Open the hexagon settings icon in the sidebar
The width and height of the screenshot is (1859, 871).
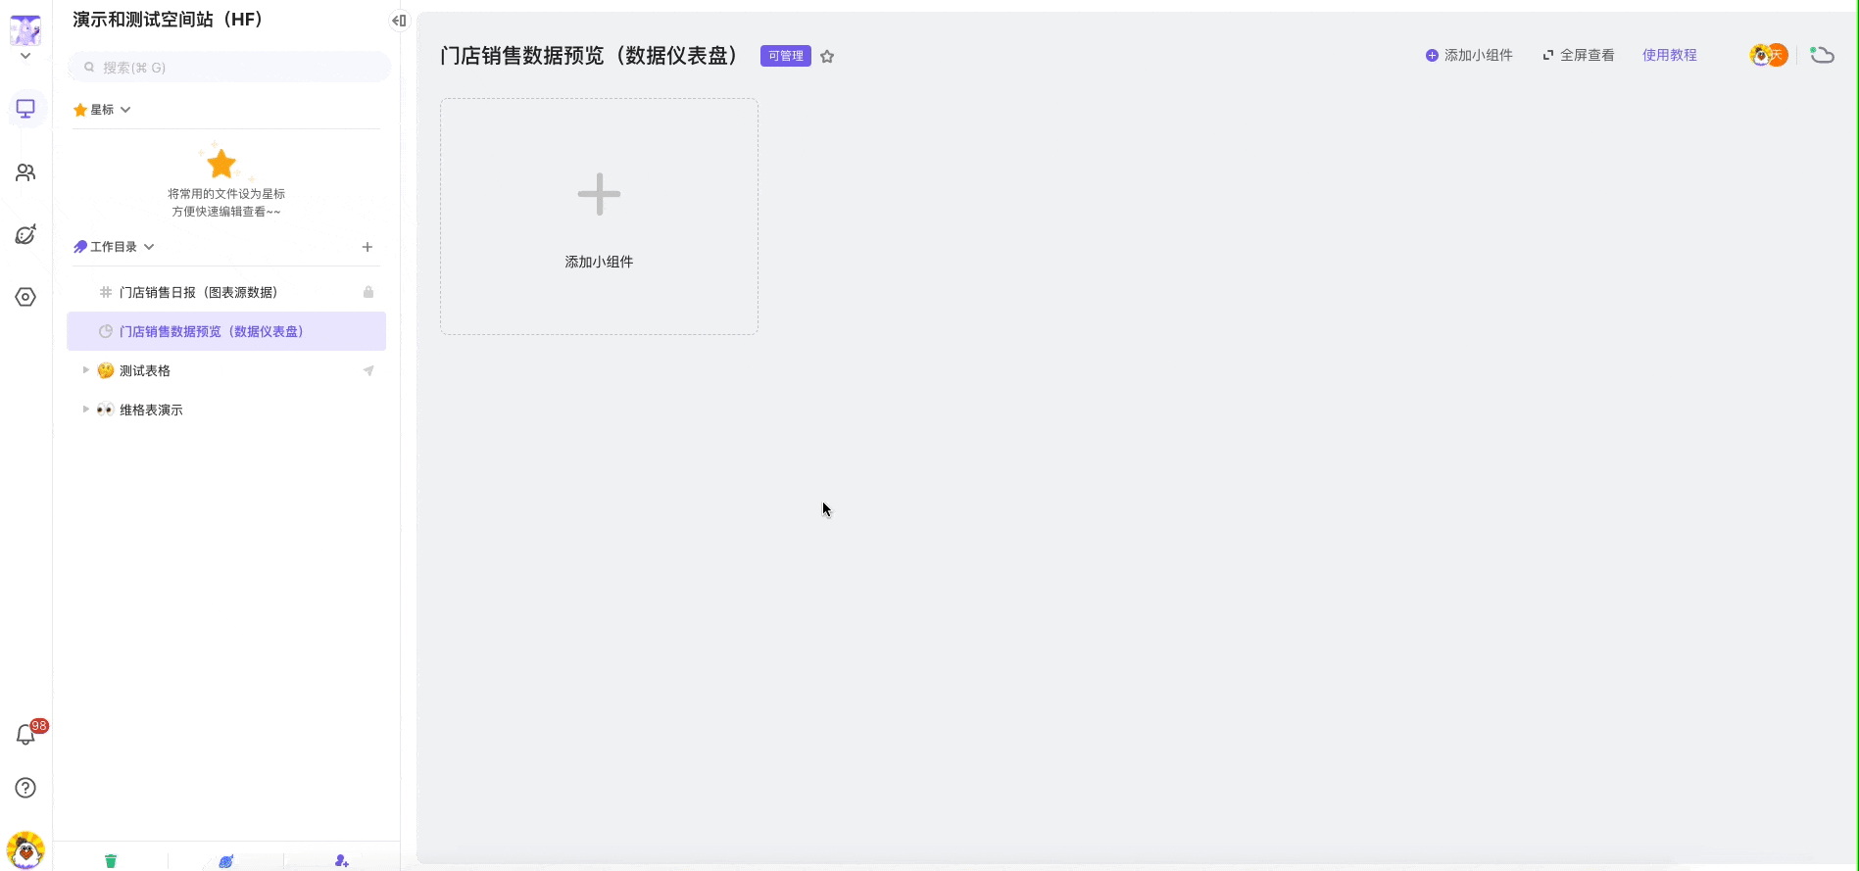[25, 297]
